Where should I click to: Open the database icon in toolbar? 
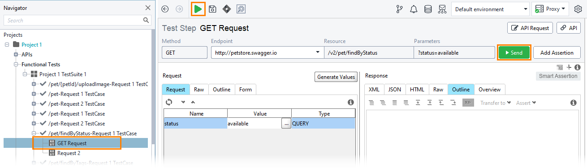click(428, 9)
